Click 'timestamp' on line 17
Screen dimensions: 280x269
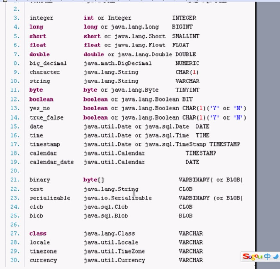point(45,144)
